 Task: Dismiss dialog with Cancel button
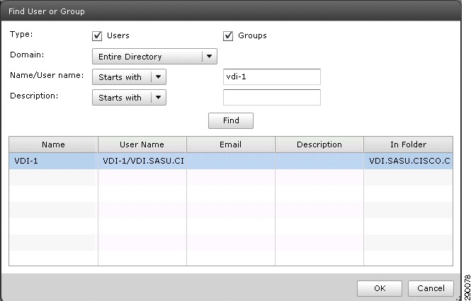click(431, 288)
